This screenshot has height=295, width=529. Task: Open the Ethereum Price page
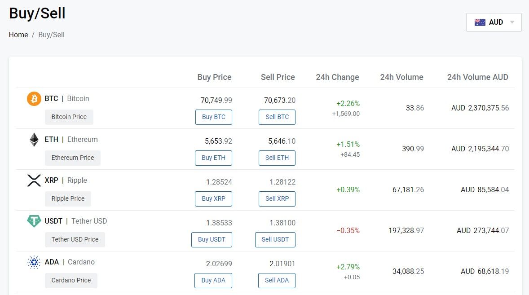73,158
